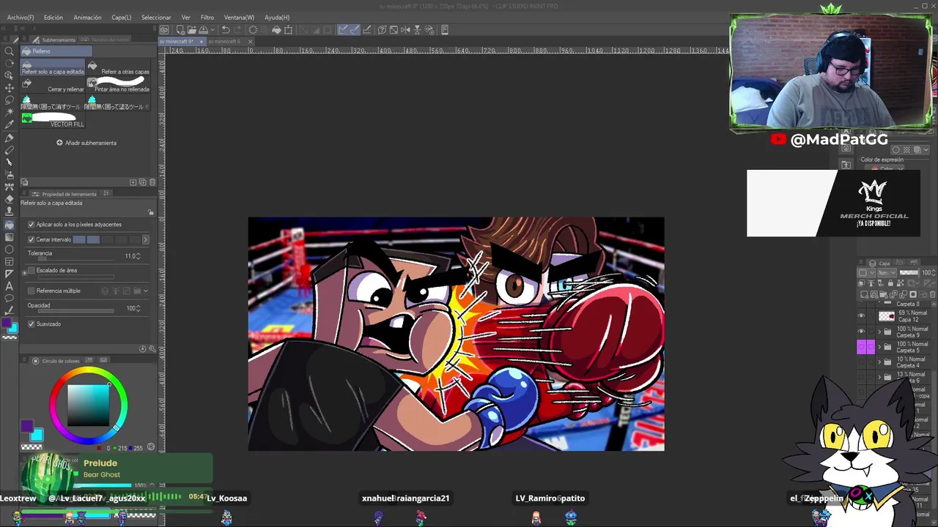This screenshot has height=527, width=938.
Task: Click the Fill command icon in the command bar
Action: (x=276, y=30)
